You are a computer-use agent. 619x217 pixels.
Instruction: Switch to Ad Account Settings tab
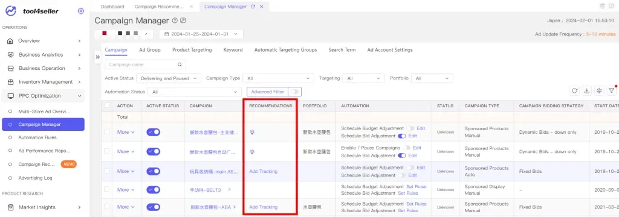click(x=390, y=50)
